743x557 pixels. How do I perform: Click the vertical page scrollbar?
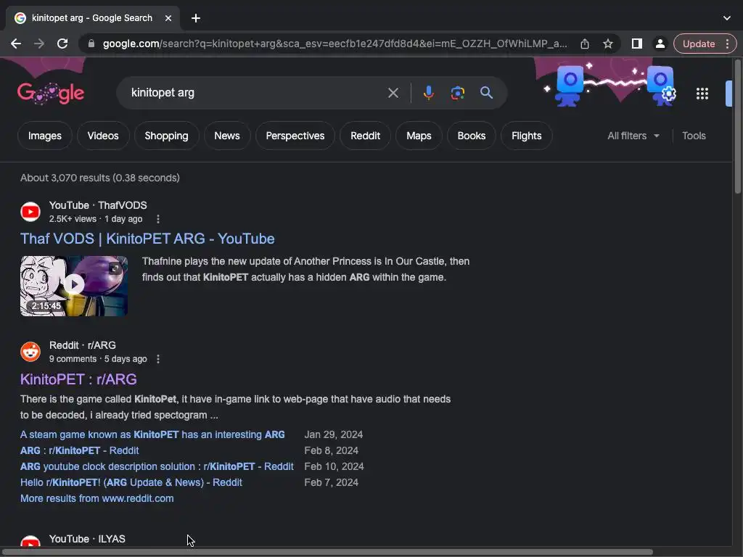738,127
